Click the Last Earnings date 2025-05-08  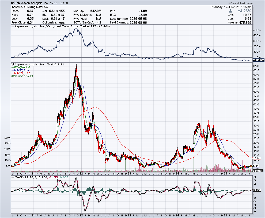(138, 19)
